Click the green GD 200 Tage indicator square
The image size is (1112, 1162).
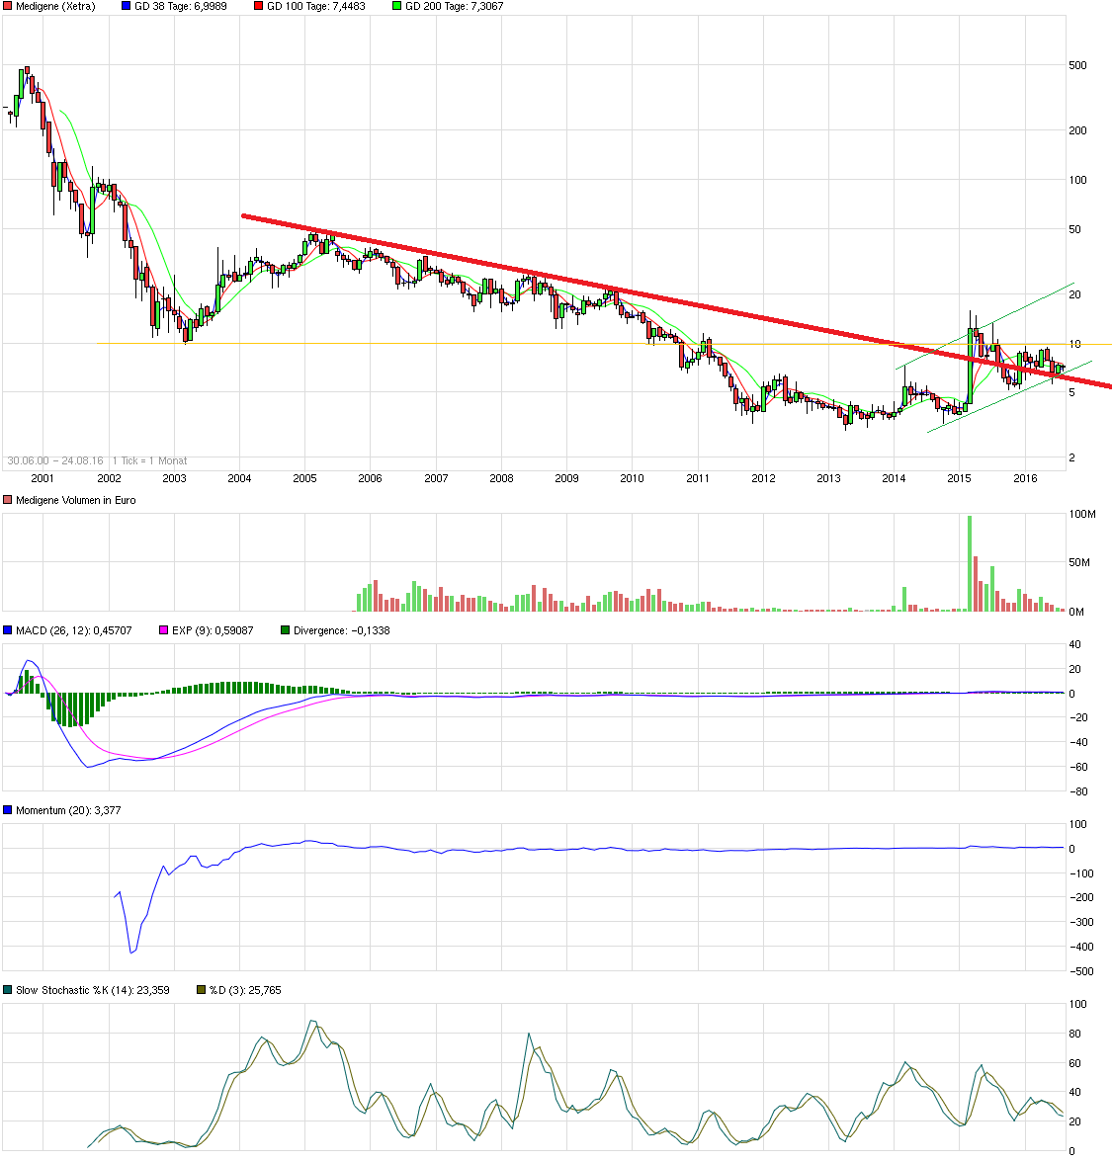tap(394, 6)
